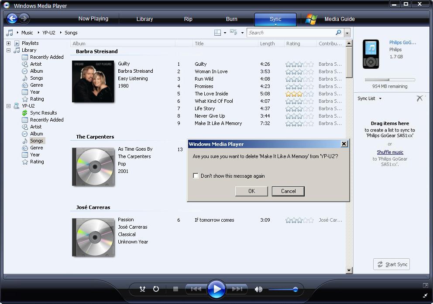
Task: Collapse the YP-U2 device tree node
Action: tap(9, 106)
